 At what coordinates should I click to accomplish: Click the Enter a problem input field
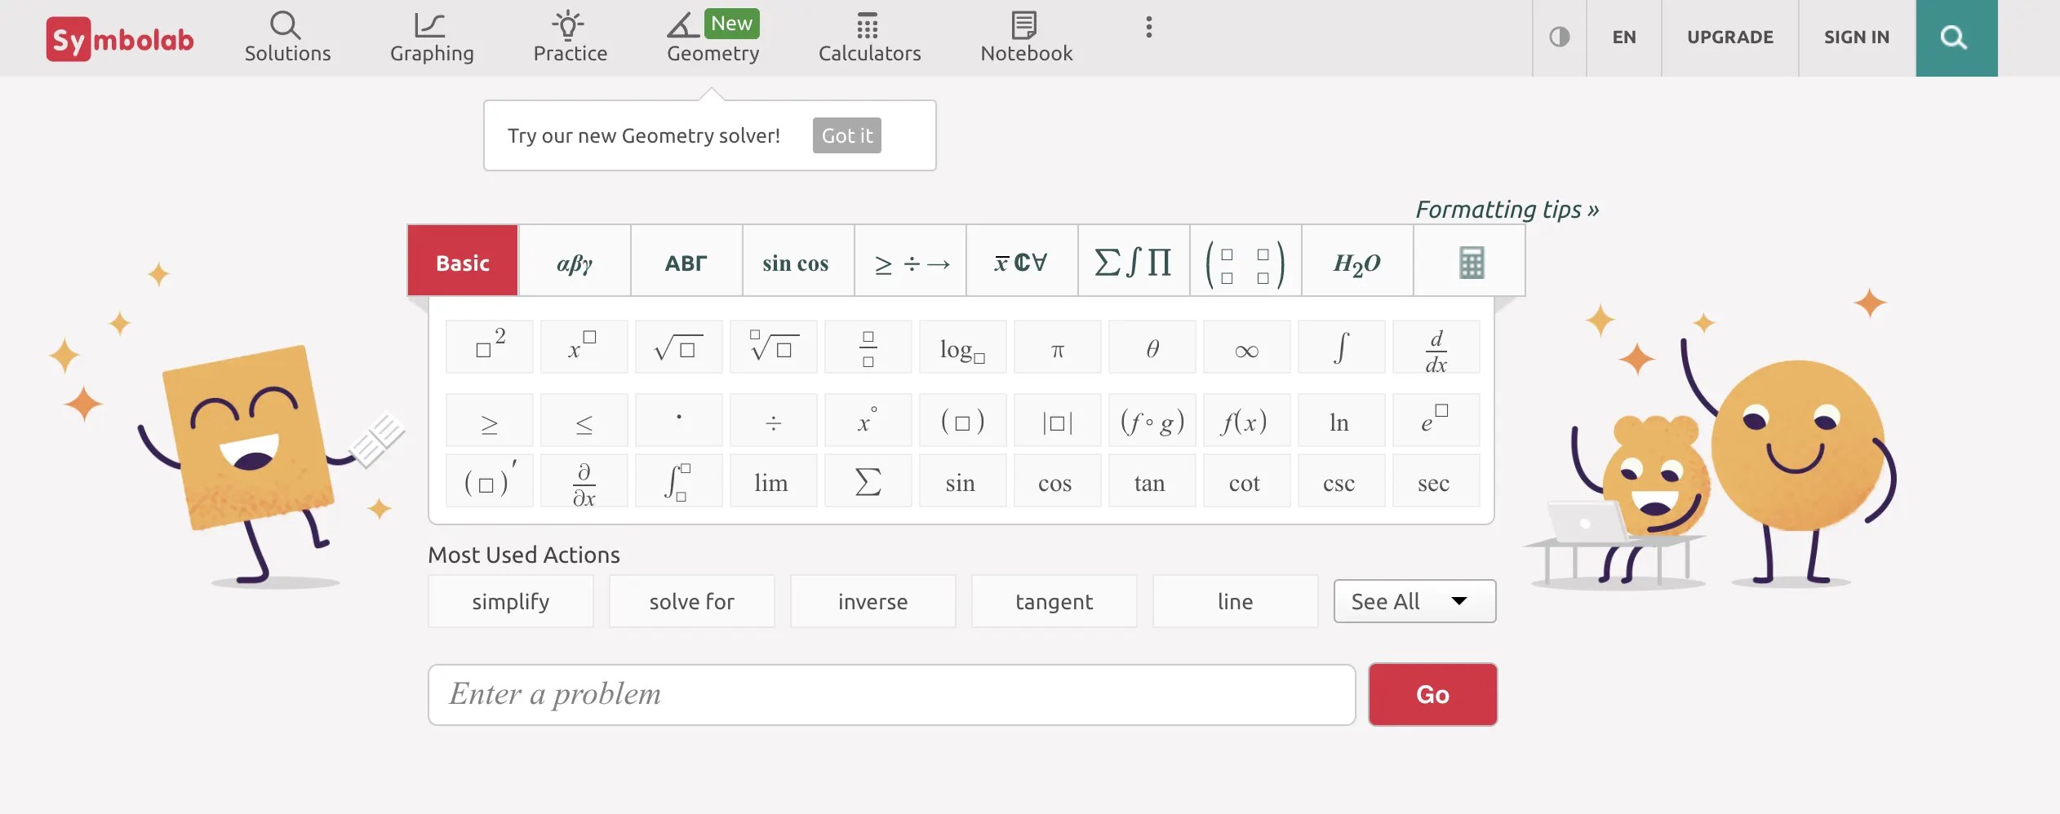tap(890, 694)
